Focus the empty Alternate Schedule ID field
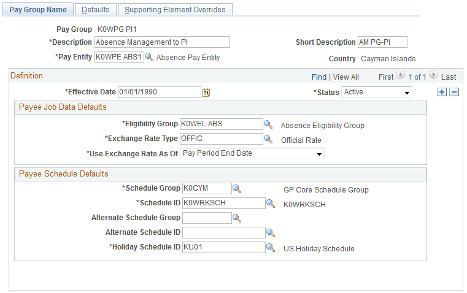Image resolution: width=467 pixels, height=293 pixels. coord(223,232)
